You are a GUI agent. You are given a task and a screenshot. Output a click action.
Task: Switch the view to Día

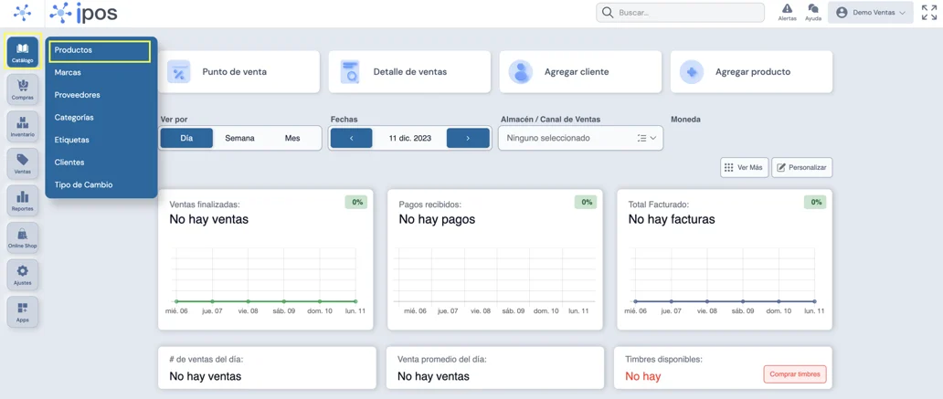(186, 138)
